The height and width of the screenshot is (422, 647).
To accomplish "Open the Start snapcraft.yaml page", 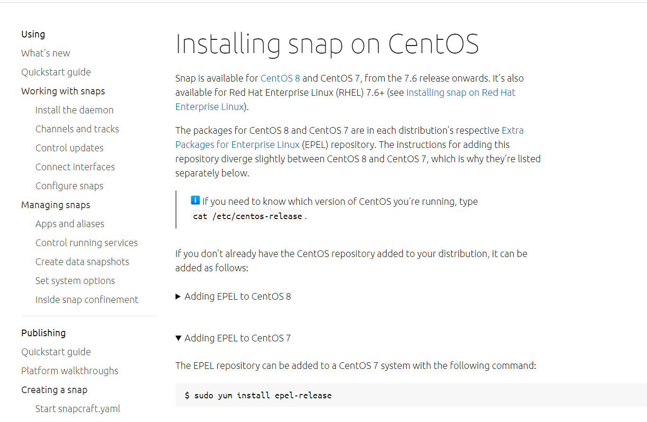I will tap(78, 408).
